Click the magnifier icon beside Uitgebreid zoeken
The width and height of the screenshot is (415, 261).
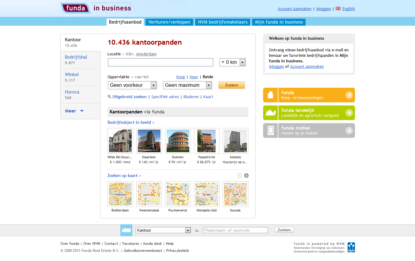click(109, 97)
